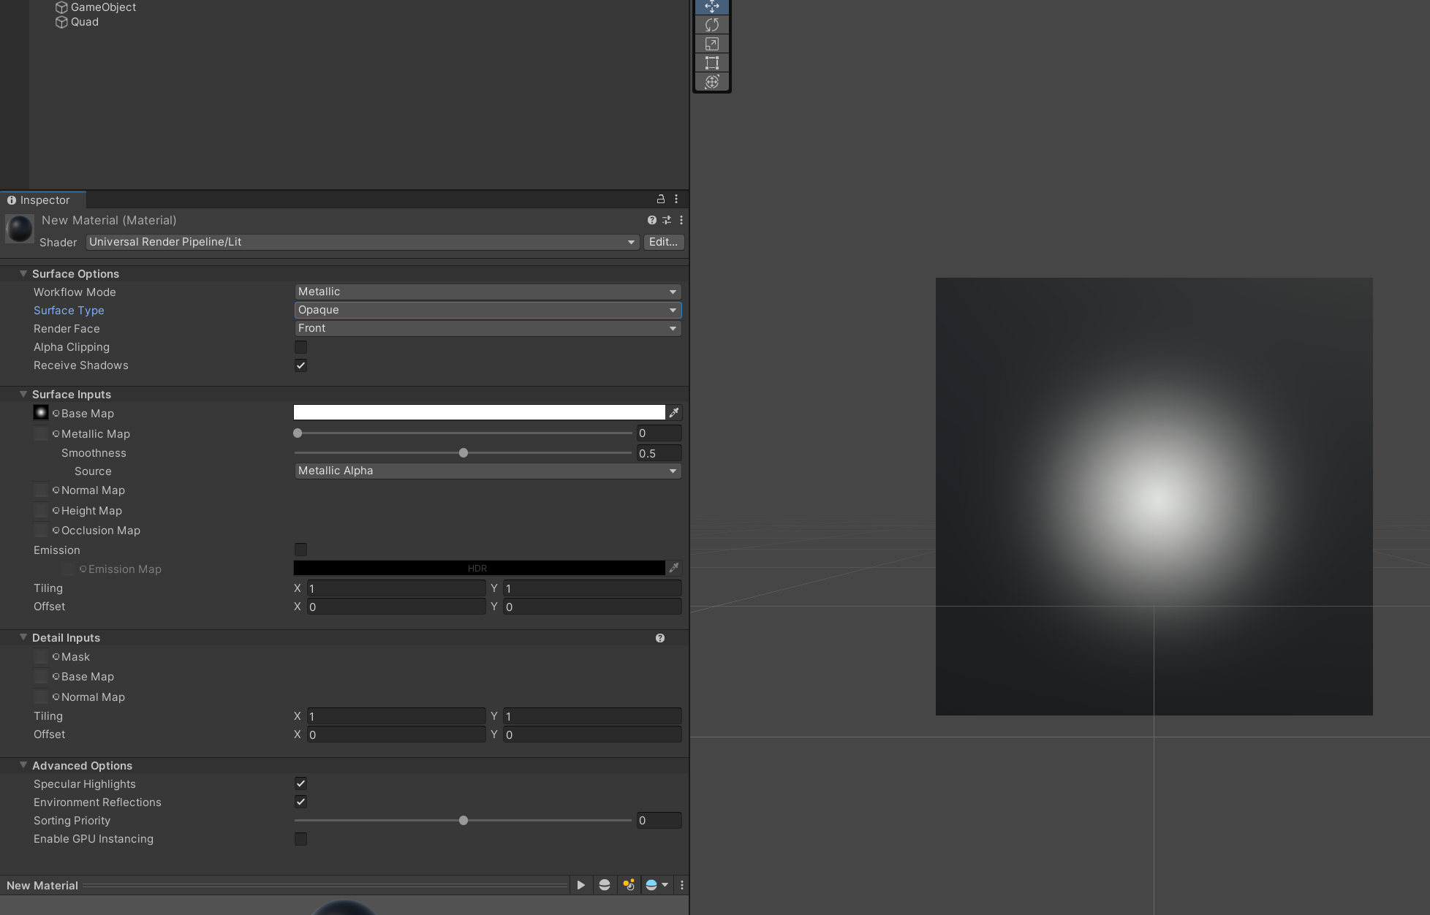Collapse the Detail Inputs section
Viewport: 1430px width, 915px height.
(23, 637)
